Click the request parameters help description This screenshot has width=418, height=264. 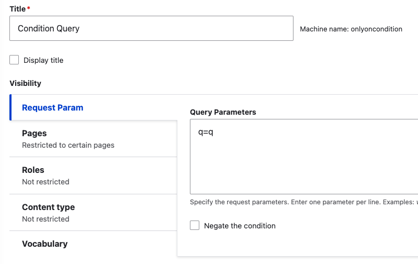click(x=304, y=202)
